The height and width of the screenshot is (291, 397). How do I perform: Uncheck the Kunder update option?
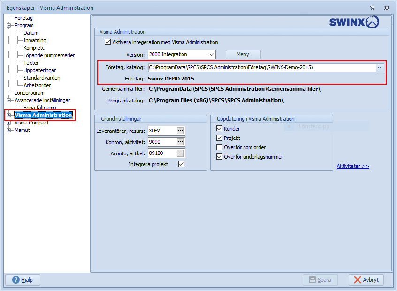[x=219, y=129]
